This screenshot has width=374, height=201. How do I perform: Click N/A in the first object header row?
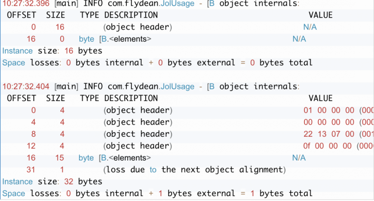(x=310, y=27)
